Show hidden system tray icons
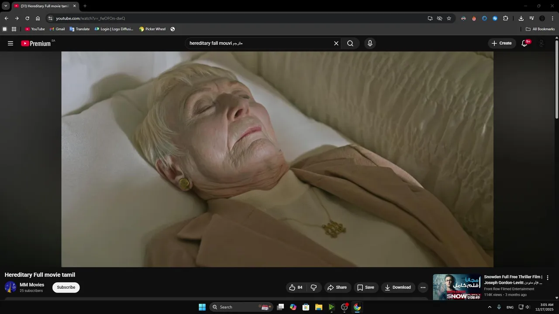This screenshot has height=314, width=559. (490, 307)
